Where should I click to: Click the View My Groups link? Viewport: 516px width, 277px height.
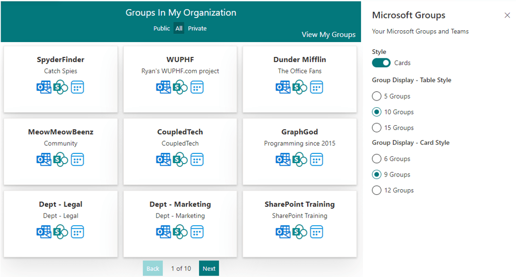pos(329,35)
